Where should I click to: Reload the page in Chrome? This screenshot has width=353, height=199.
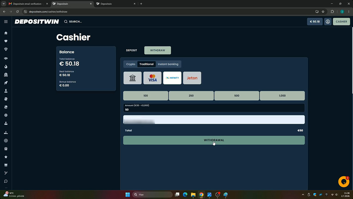click(x=18, y=11)
